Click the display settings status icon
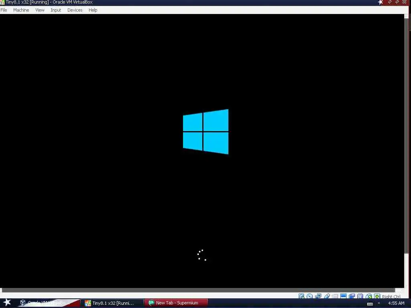 [x=344, y=296]
